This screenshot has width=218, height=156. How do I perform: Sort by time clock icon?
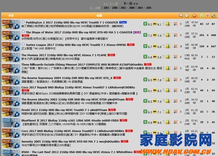pos(187,16)
